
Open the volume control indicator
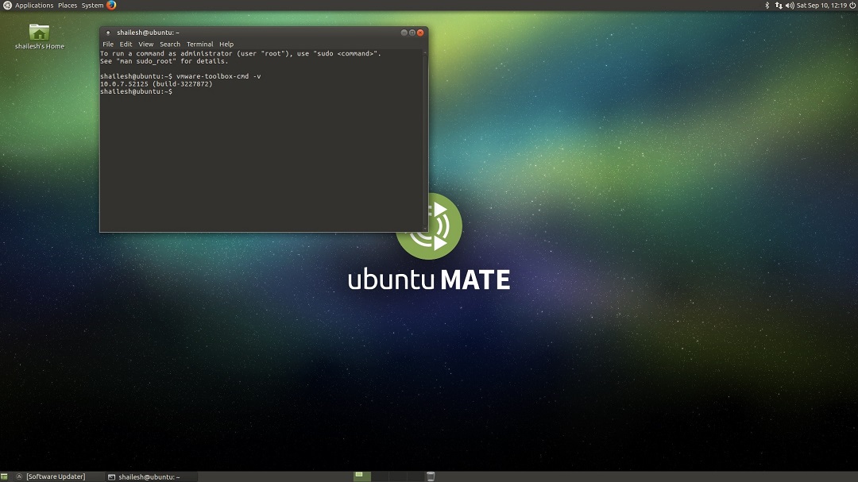(x=790, y=6)
